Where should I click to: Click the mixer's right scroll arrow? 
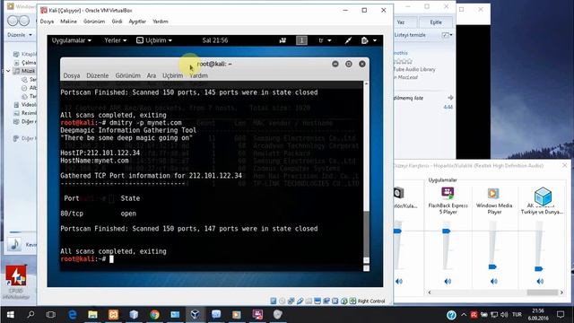(x=561, y=292)
